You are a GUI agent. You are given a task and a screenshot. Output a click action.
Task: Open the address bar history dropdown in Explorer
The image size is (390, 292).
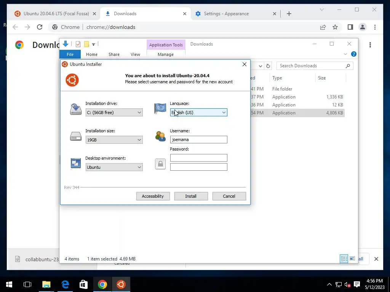260,66
